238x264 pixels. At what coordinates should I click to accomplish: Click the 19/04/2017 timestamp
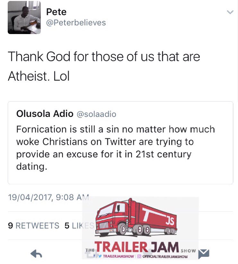point(48,197)
